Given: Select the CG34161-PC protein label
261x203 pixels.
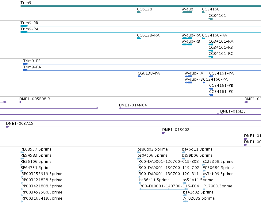Looking at the screenshot, I should click(x=221, y=92).
